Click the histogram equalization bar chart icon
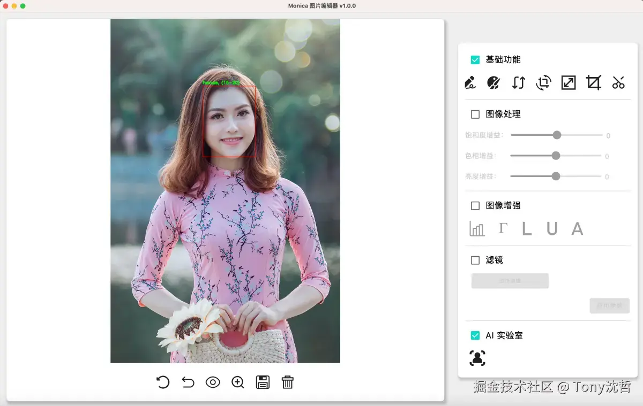643x406 pixels. pos(477,228)
